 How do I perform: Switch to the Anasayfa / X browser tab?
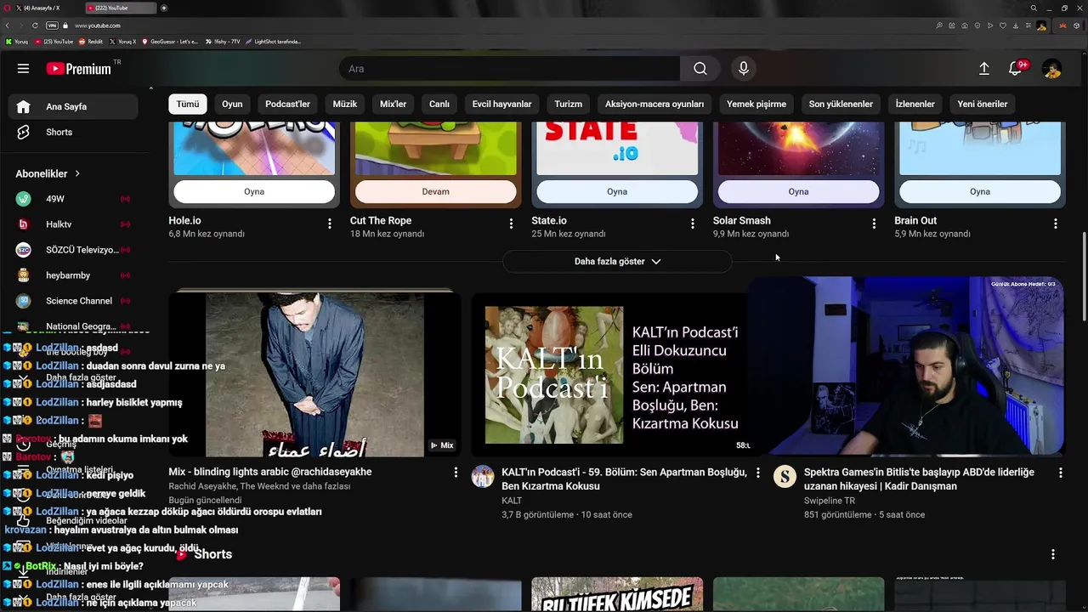pyautogui.click(x=47, y=8)
